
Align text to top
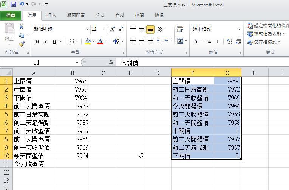pos(133,29)
